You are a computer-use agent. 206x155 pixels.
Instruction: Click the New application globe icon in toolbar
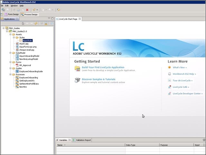[3, 10]
